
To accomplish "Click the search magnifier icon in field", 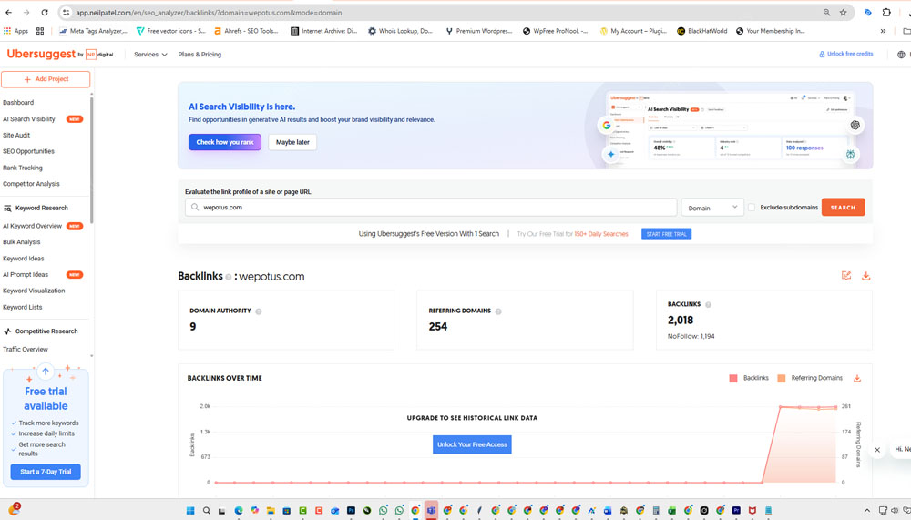I will point(195,208).
